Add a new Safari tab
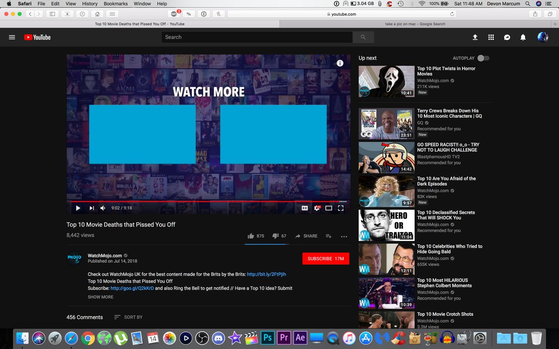This screenshot has width=559, height=349. 555,24
